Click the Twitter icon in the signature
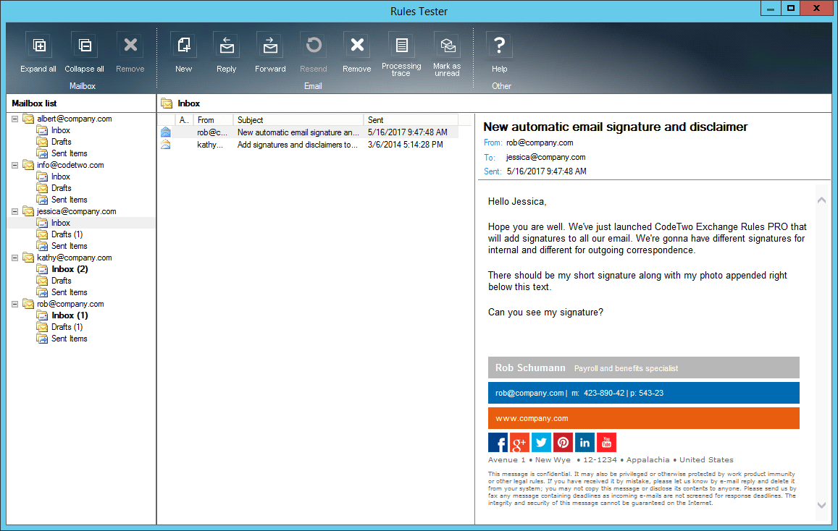The image size is (838, 531). 541,441
